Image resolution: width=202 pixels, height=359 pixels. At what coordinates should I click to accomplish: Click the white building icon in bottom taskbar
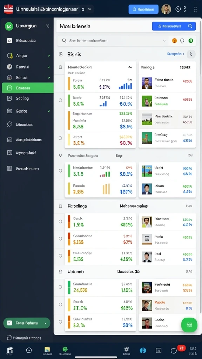point(10,350)
